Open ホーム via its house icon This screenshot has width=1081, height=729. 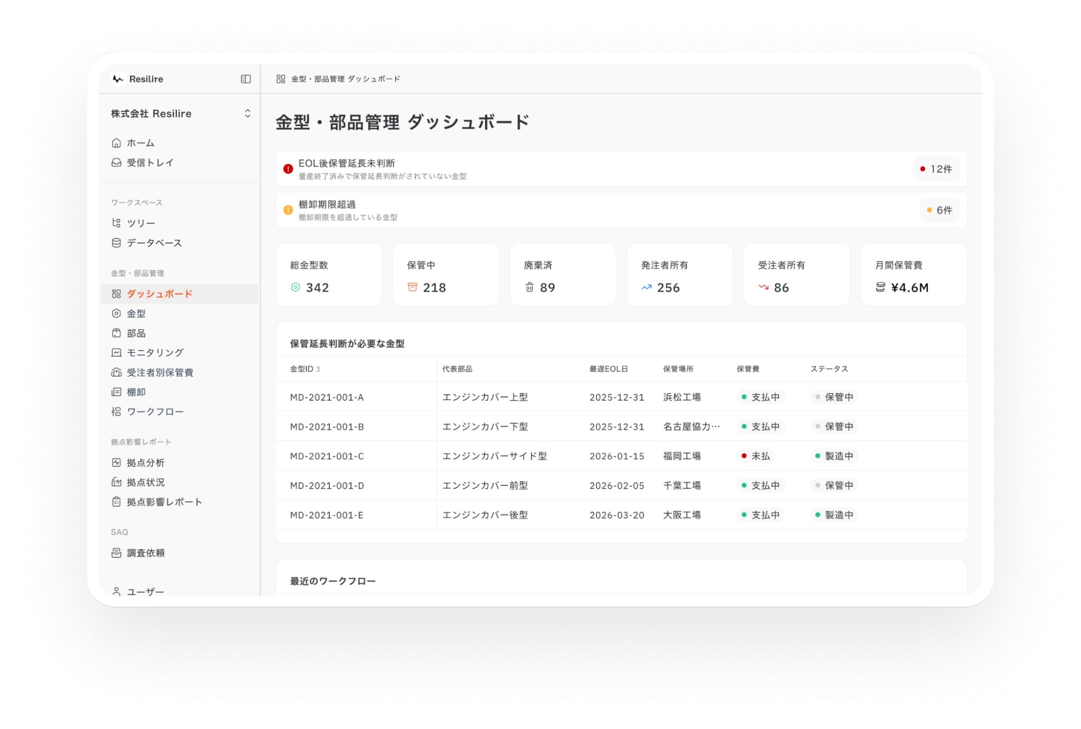coord(116,143)
